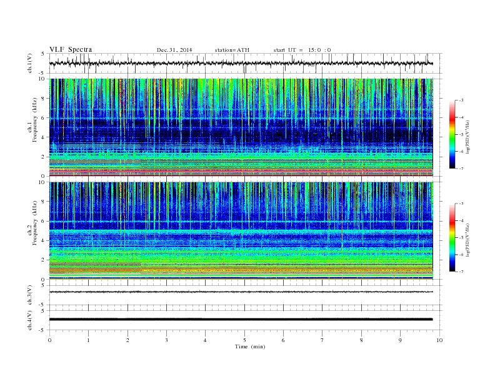495x382 pixels.
Task: Click time axis tick label '10'
Action: click(439, 340)
